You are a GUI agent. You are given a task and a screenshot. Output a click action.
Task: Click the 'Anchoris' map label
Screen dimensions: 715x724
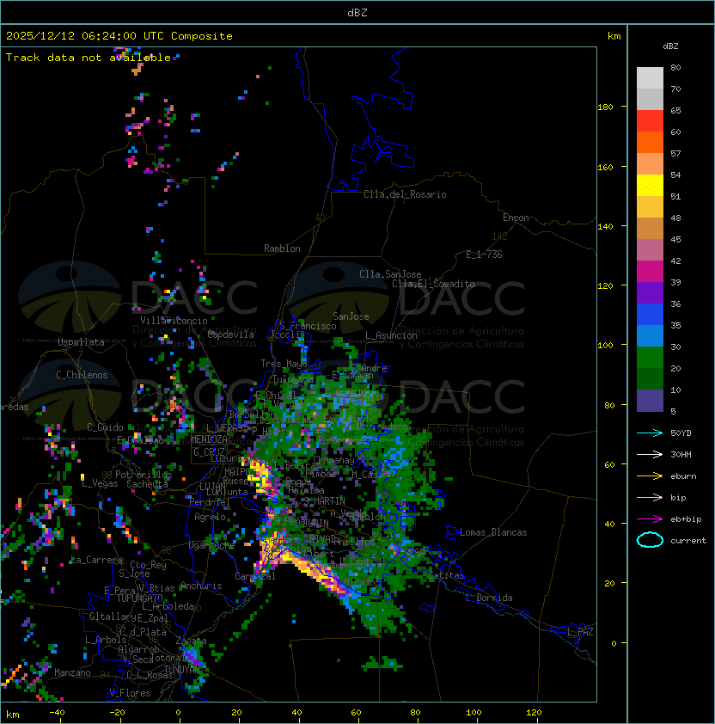click(x=201, y=586)
